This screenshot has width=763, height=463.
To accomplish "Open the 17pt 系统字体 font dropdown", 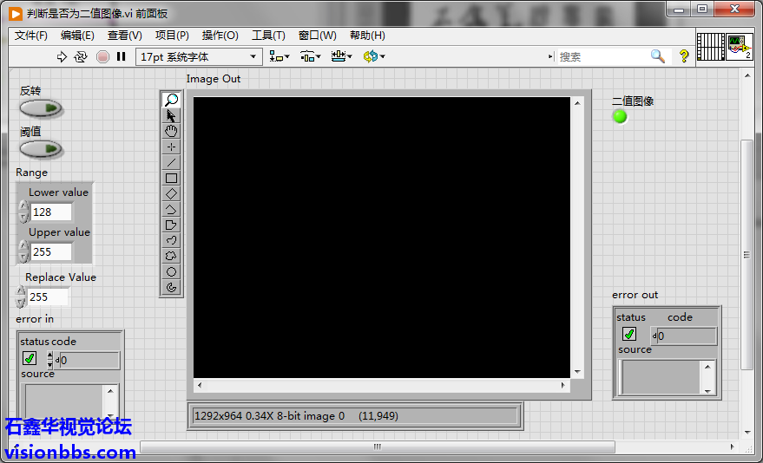I will [199, 56].
